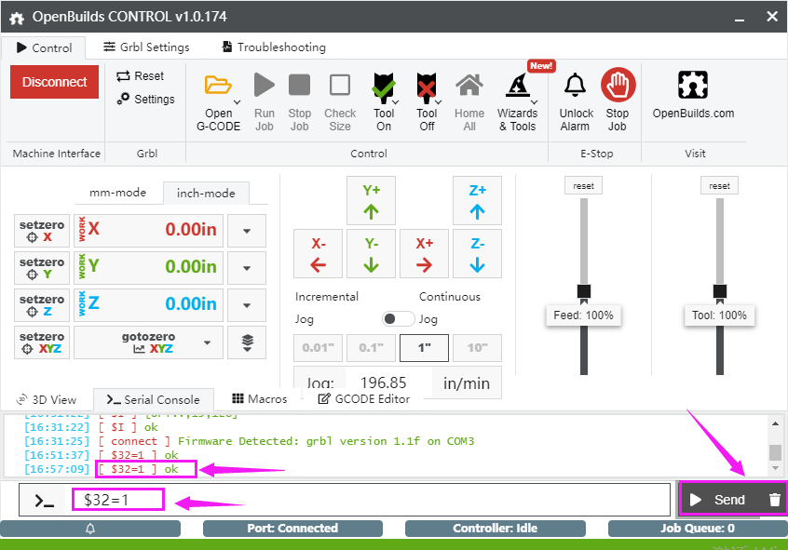Switch to Grbl Settings tab

coord(146,47)
